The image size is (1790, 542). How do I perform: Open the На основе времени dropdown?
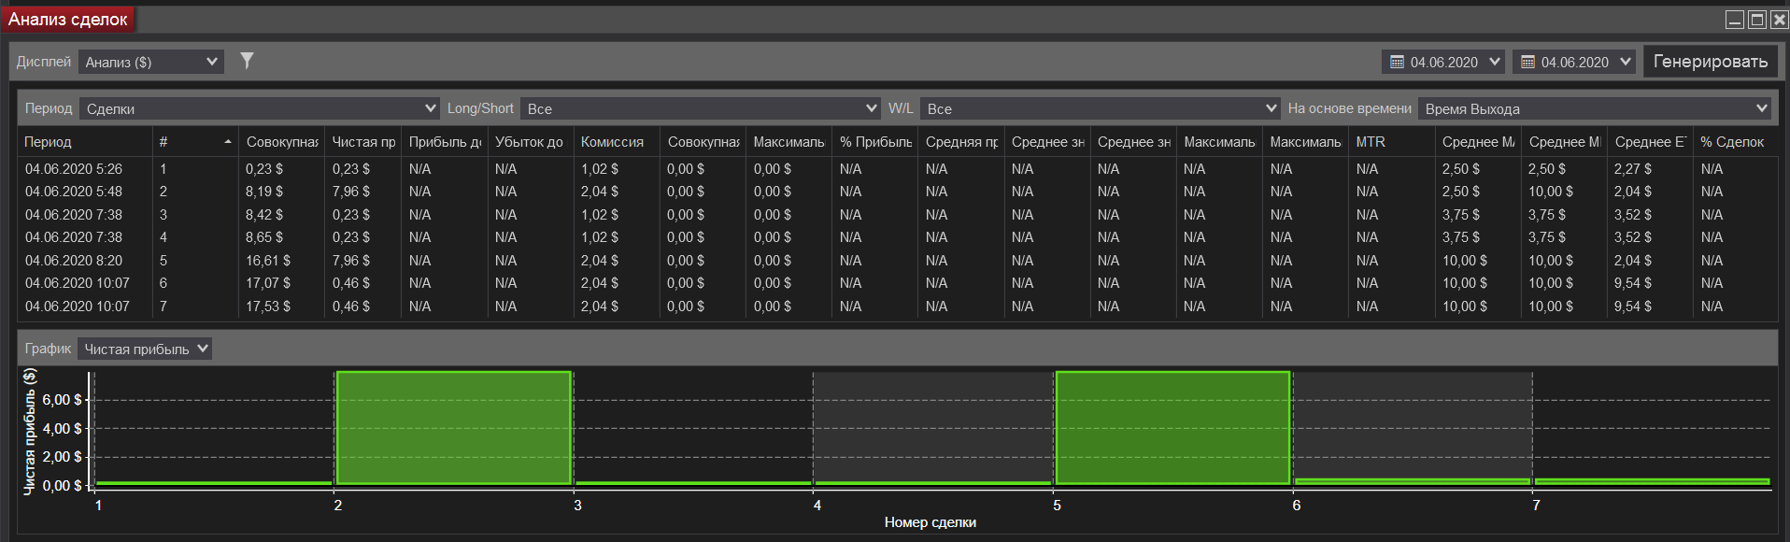tap(1595, 108)
